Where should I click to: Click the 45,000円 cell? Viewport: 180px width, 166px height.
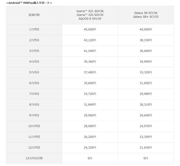point(90,29)
